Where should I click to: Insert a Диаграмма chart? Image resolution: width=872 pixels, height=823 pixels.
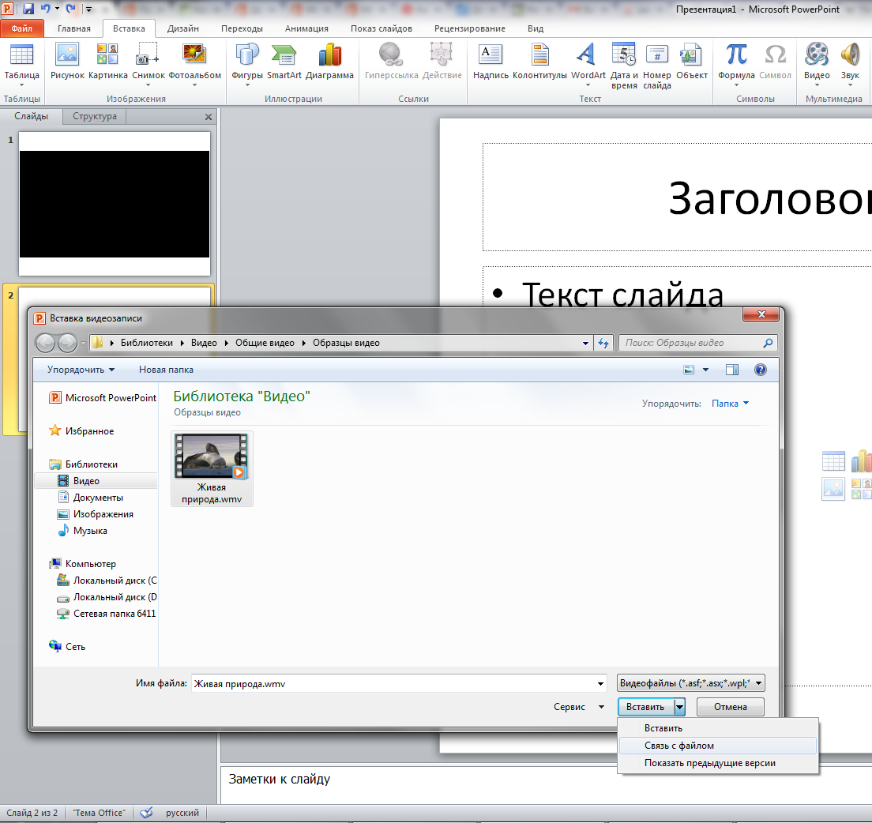click(x=330, y=61)
